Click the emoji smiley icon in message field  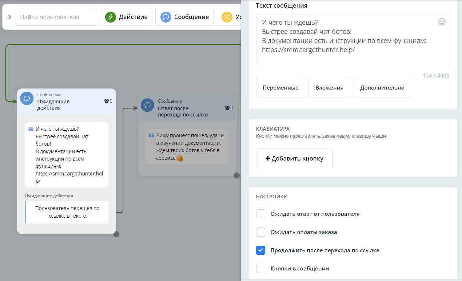[442, 22]
